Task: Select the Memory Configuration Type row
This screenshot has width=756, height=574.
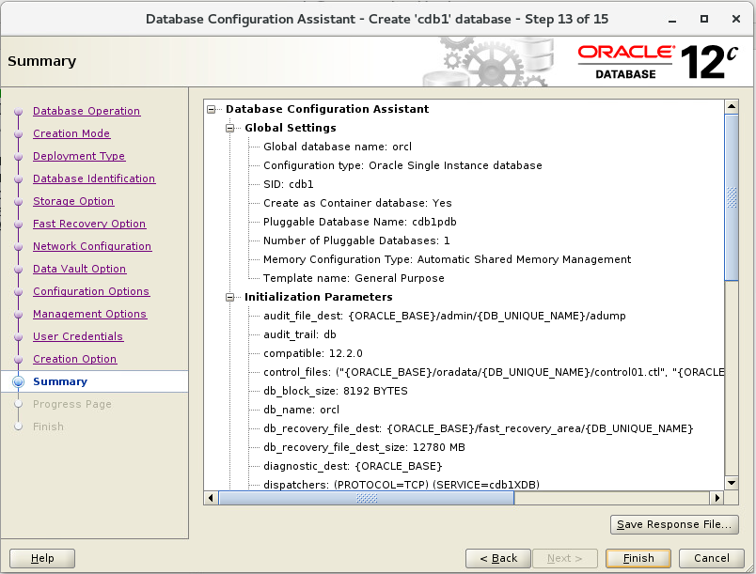Action: [x=447, y=259]
